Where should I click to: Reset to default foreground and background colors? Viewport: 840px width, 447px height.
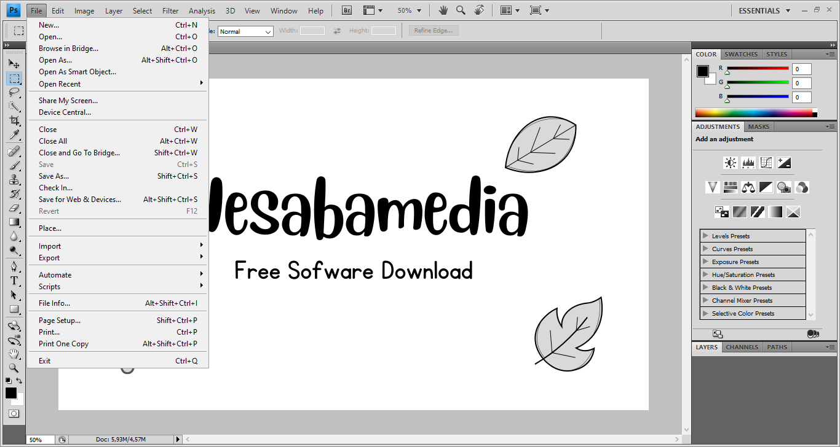tap(8, 381)
